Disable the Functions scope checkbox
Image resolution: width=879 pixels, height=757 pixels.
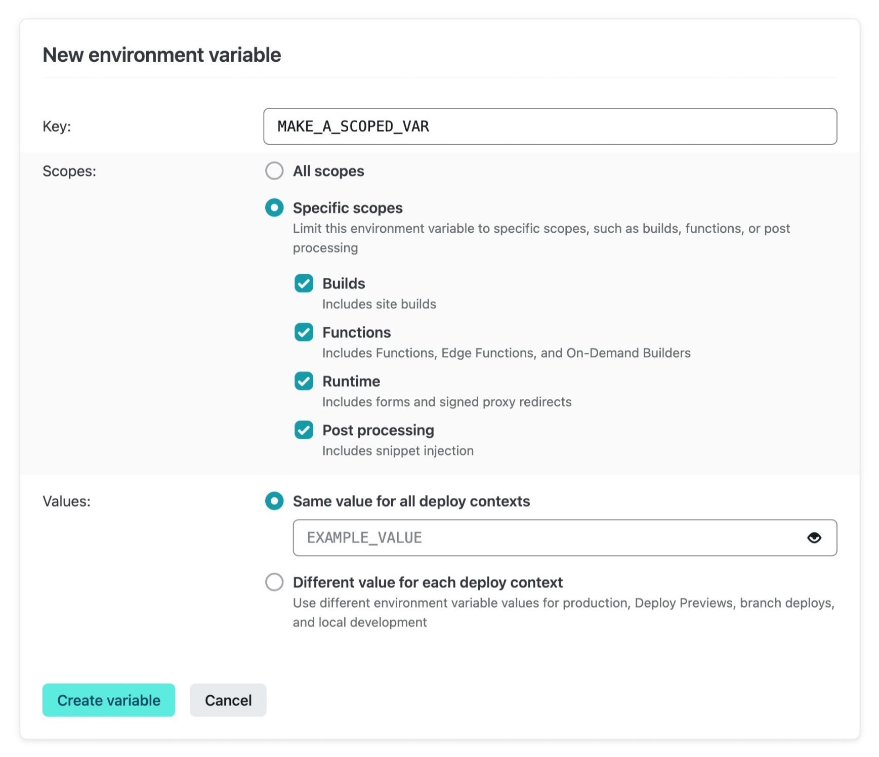coord(304,332)
